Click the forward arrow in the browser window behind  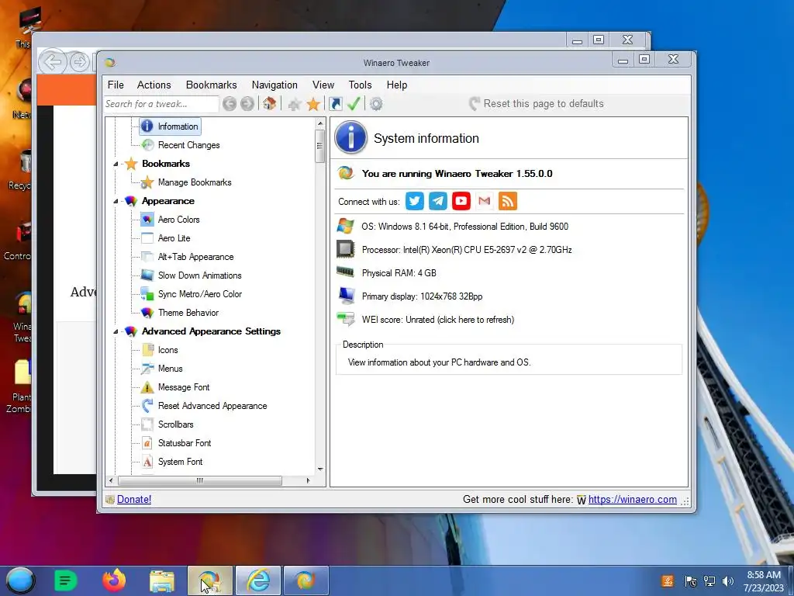click(80, 62)
